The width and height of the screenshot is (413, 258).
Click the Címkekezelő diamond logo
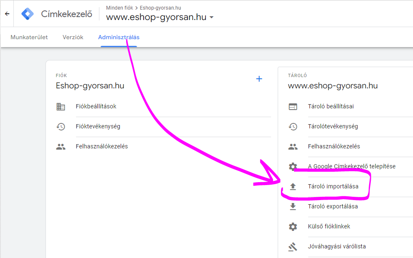(28, 14)
